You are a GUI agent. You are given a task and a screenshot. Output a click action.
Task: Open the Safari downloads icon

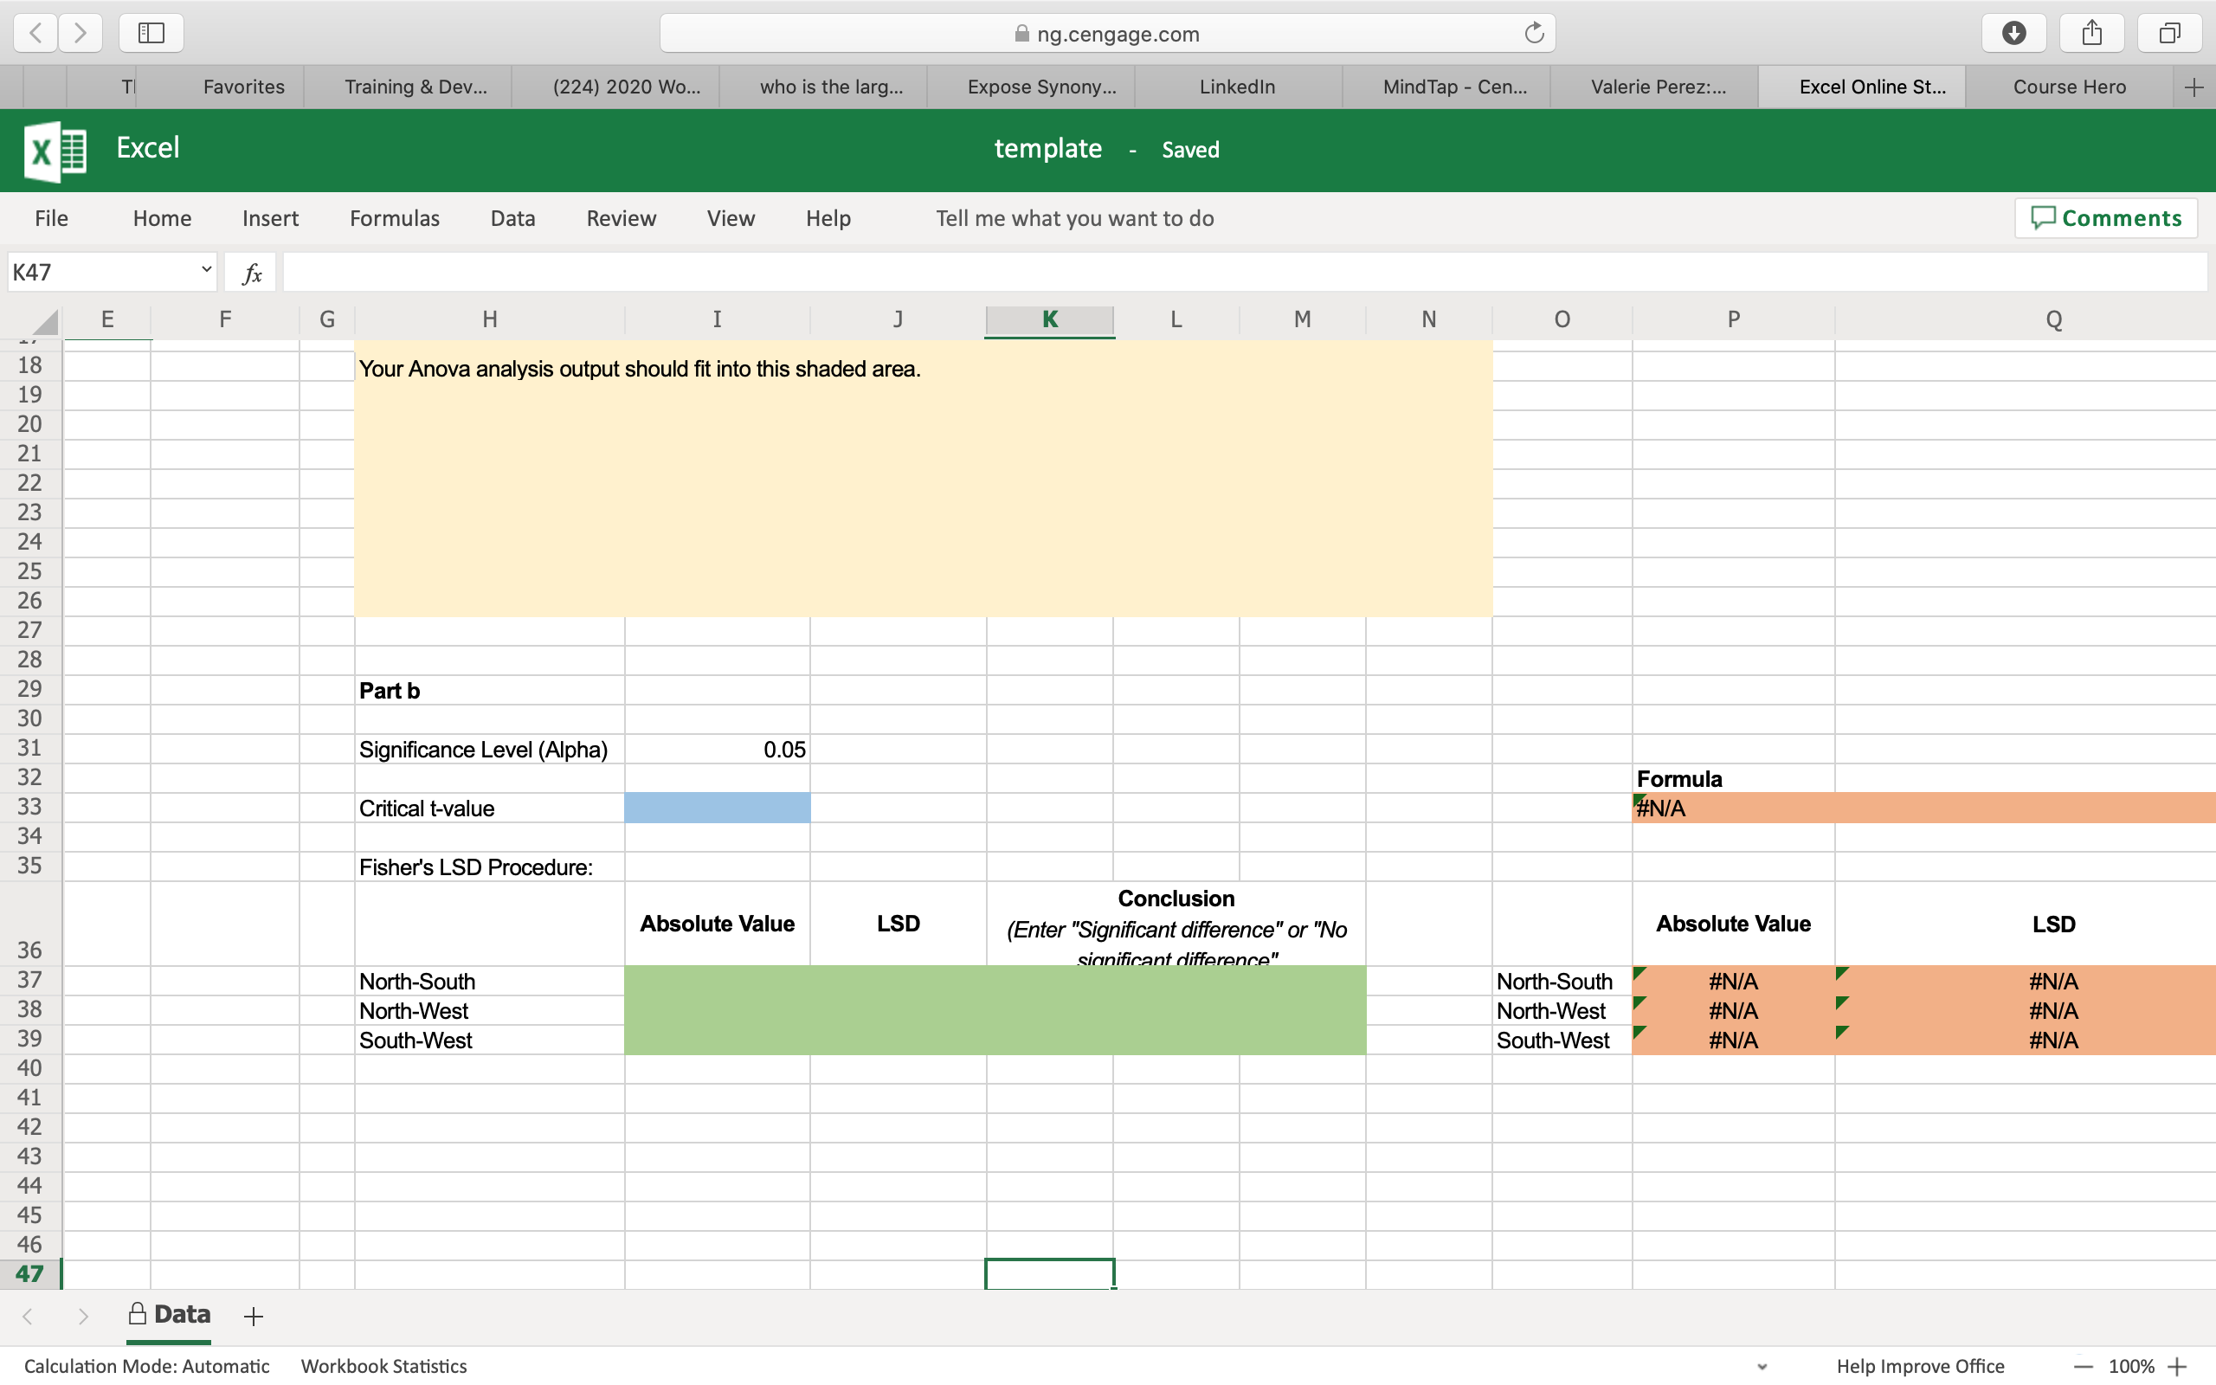(2013, 33)
